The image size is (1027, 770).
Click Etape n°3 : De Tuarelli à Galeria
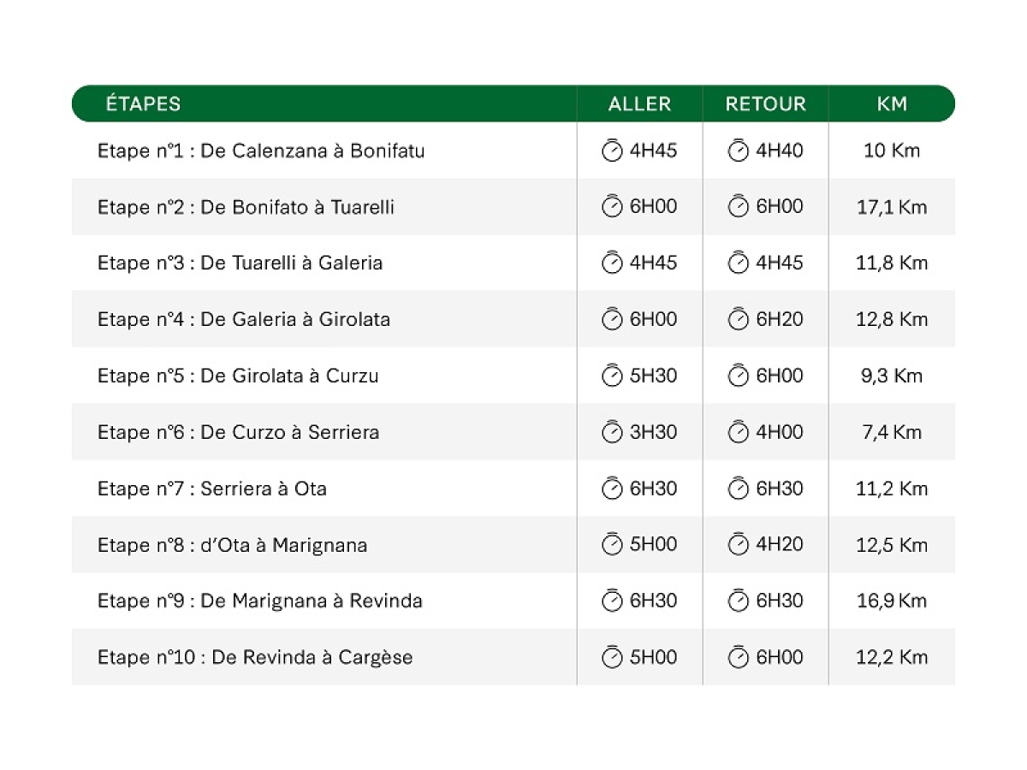240,263
